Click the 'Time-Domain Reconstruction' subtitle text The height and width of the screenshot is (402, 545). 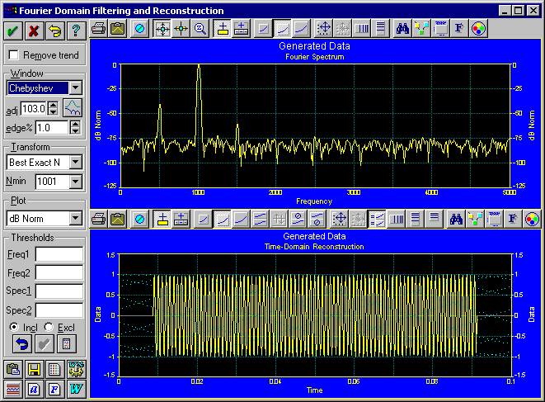[x=314, y=247]
